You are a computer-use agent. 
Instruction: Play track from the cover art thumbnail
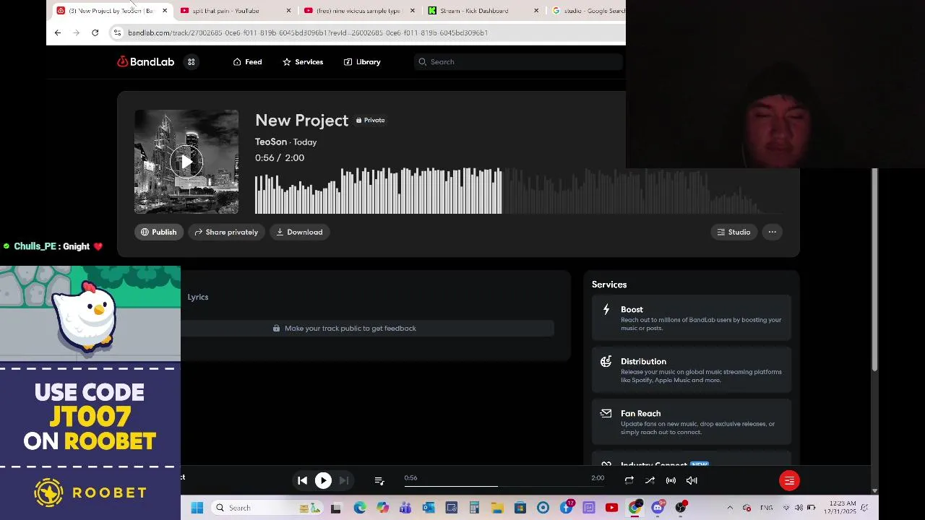click(x=186, y=162)
